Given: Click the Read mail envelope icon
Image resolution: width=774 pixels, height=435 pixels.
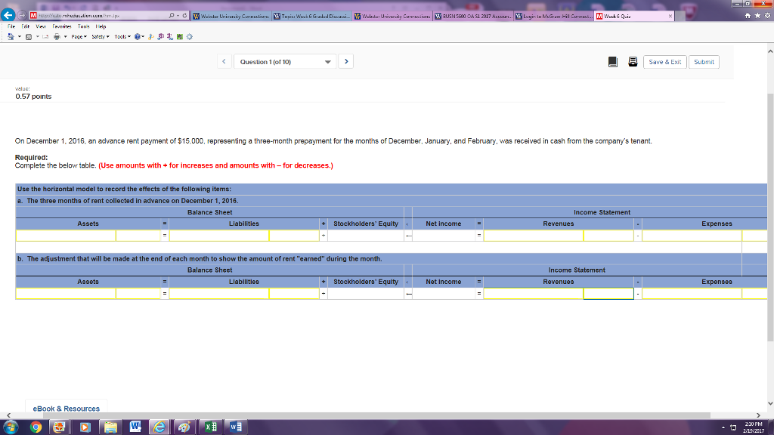Looking at the screenshot, I should (45, 36).
